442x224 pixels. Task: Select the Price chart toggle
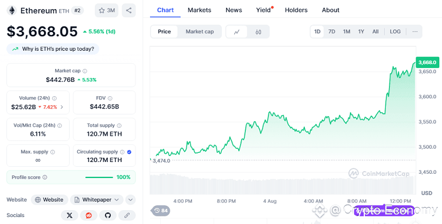(x=164, y=32)
